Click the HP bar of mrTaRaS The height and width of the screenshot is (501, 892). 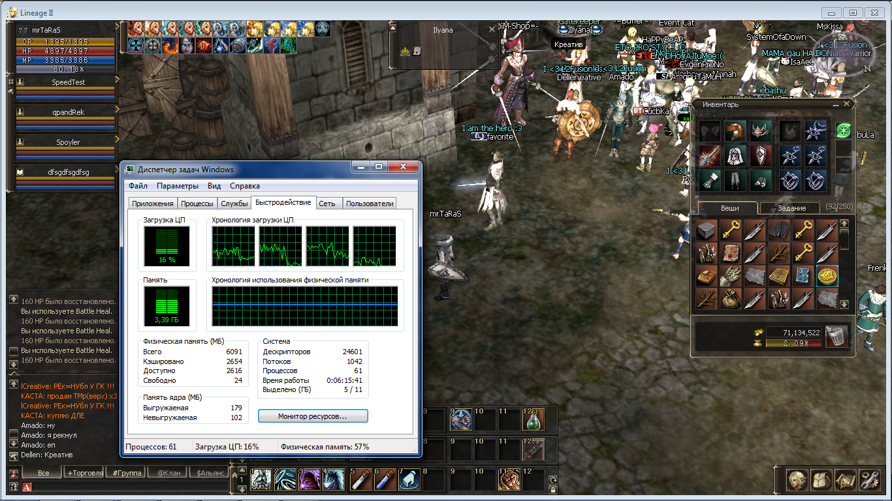65,51
